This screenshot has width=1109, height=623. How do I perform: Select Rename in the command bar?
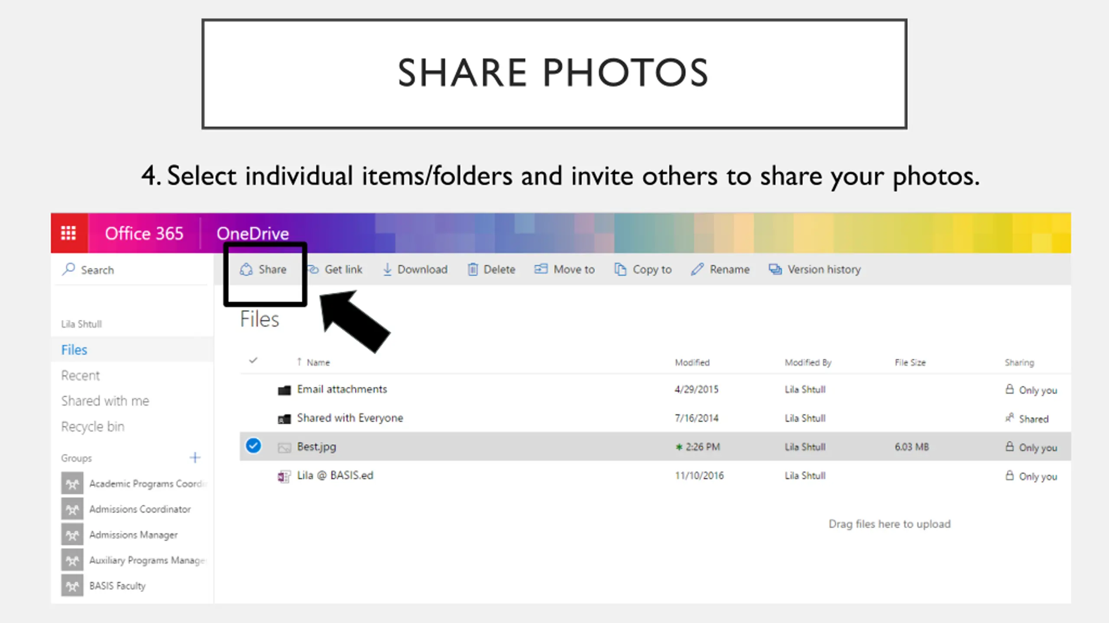coord(730,270)
